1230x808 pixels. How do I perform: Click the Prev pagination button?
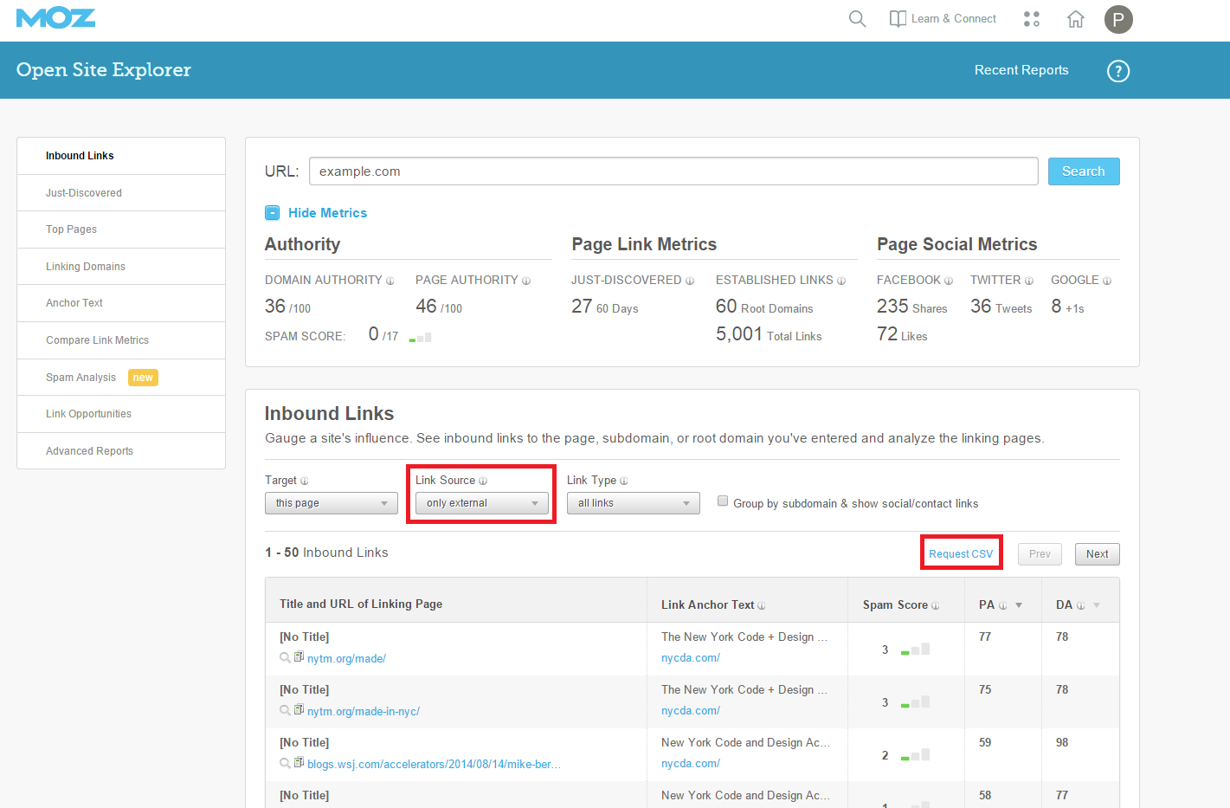1040,554
